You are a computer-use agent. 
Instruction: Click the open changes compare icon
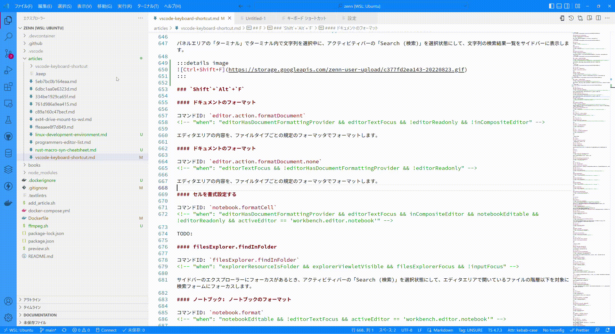click(x=580, y=18)
